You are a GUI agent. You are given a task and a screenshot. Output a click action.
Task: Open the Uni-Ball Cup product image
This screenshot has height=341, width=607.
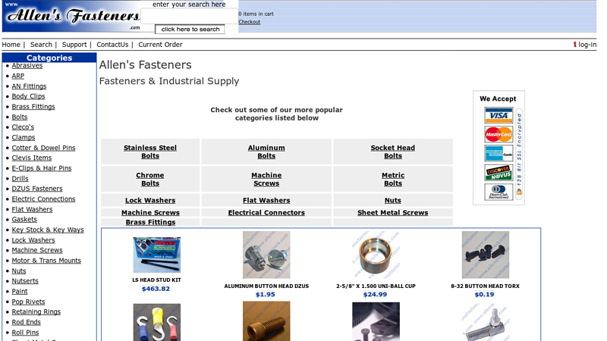tap(376, 255)
